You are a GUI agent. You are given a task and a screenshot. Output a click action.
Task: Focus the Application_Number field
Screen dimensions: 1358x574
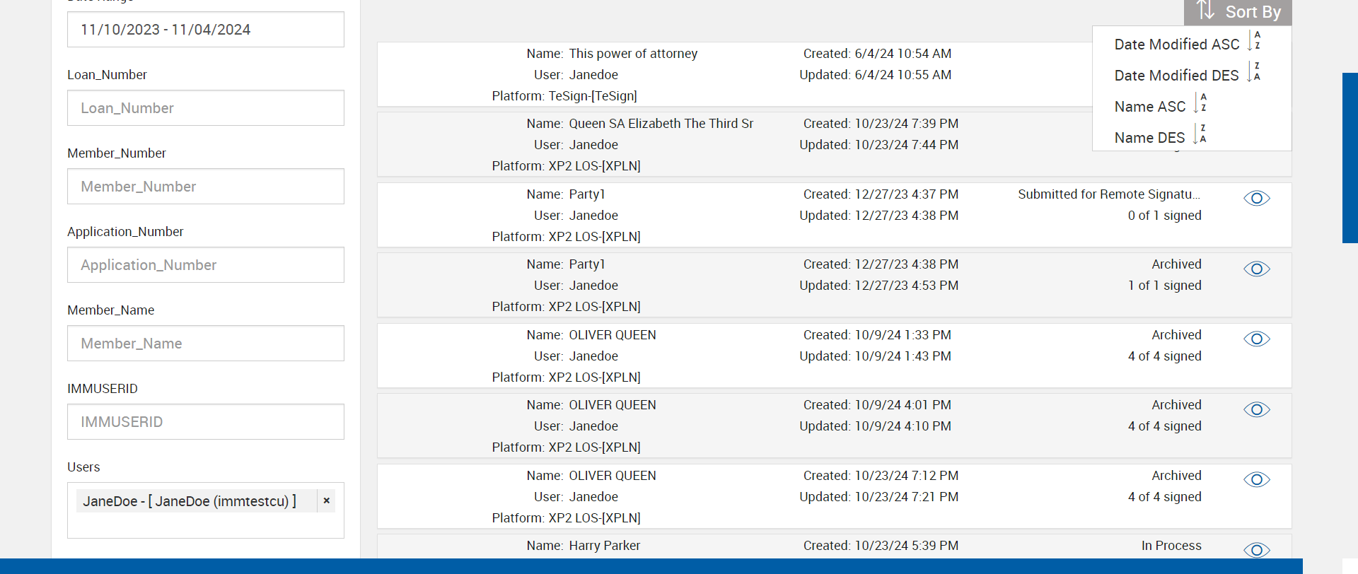[205, 265]
